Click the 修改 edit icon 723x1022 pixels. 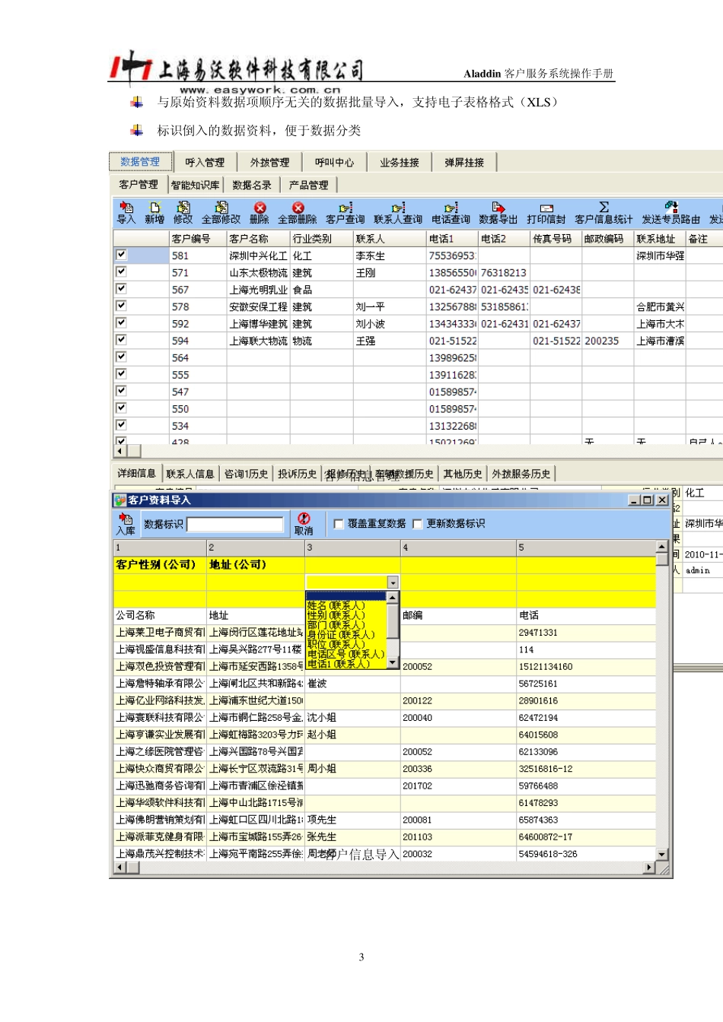(183, 213)
